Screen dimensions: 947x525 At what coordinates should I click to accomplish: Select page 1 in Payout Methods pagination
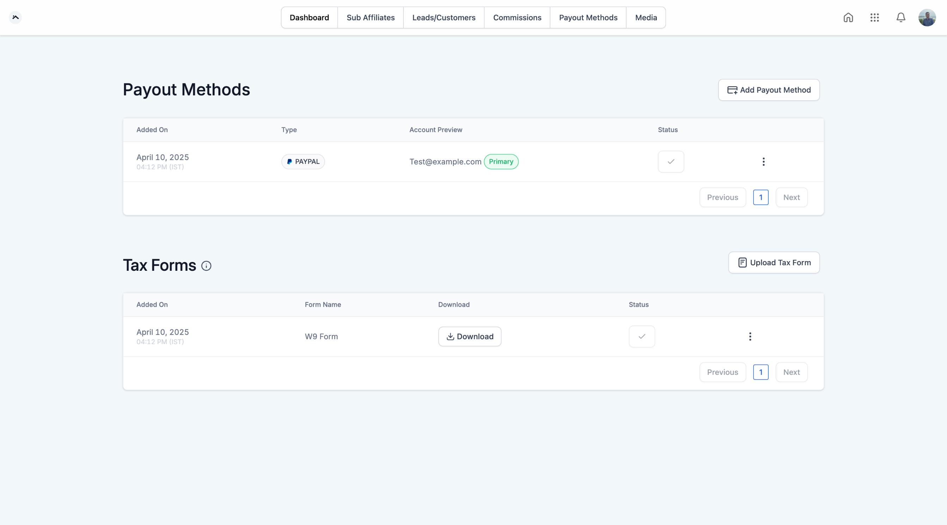click(760, 197)
